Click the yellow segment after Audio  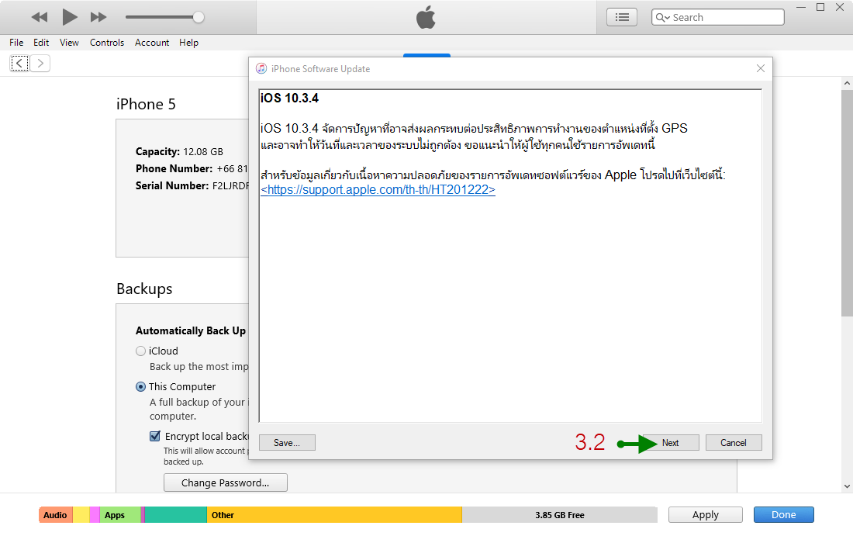point(81,515)
